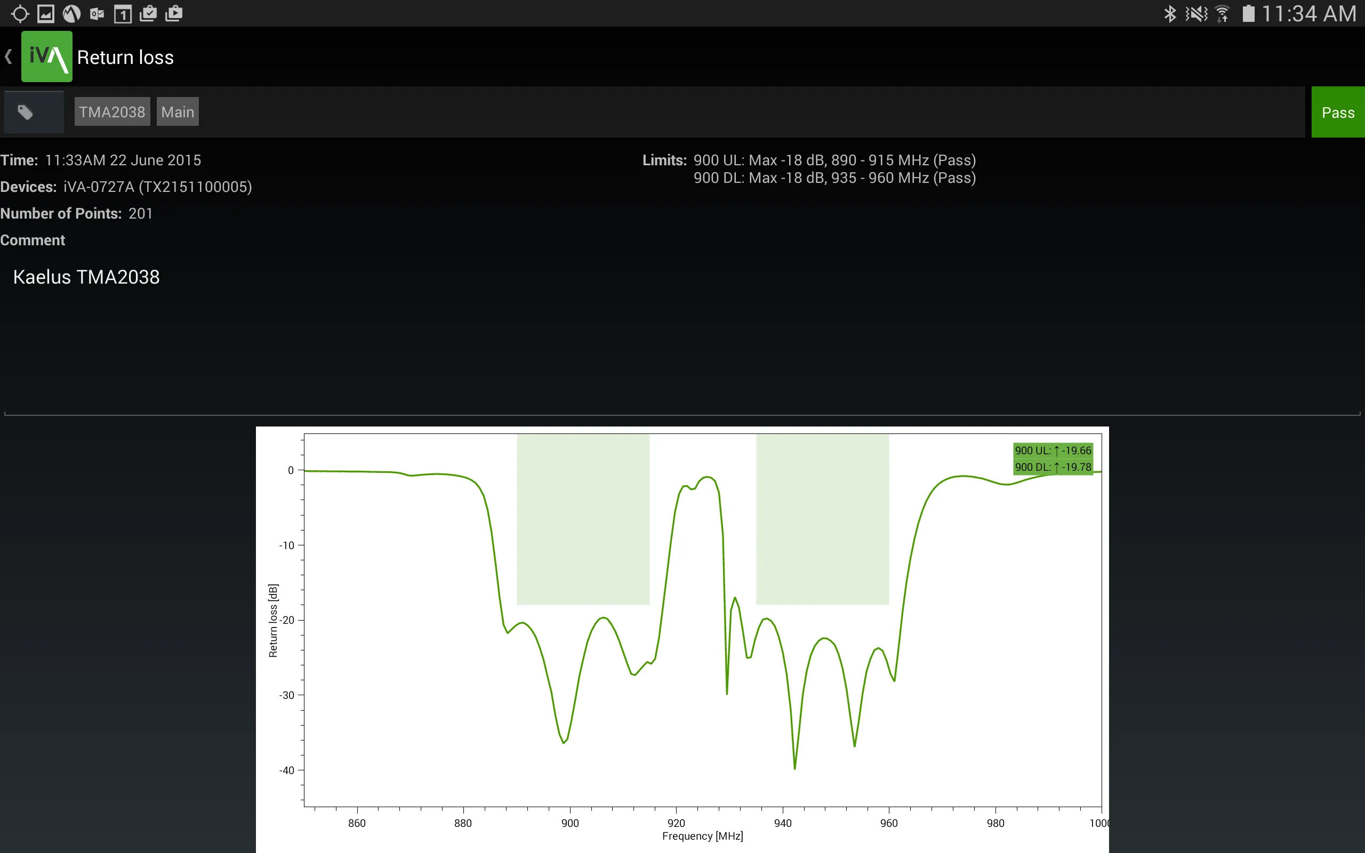The height and width of the screenshot is (853, 1365).
Task: Select the Bluetooth icon in status bar
Action: [1171, 13]
